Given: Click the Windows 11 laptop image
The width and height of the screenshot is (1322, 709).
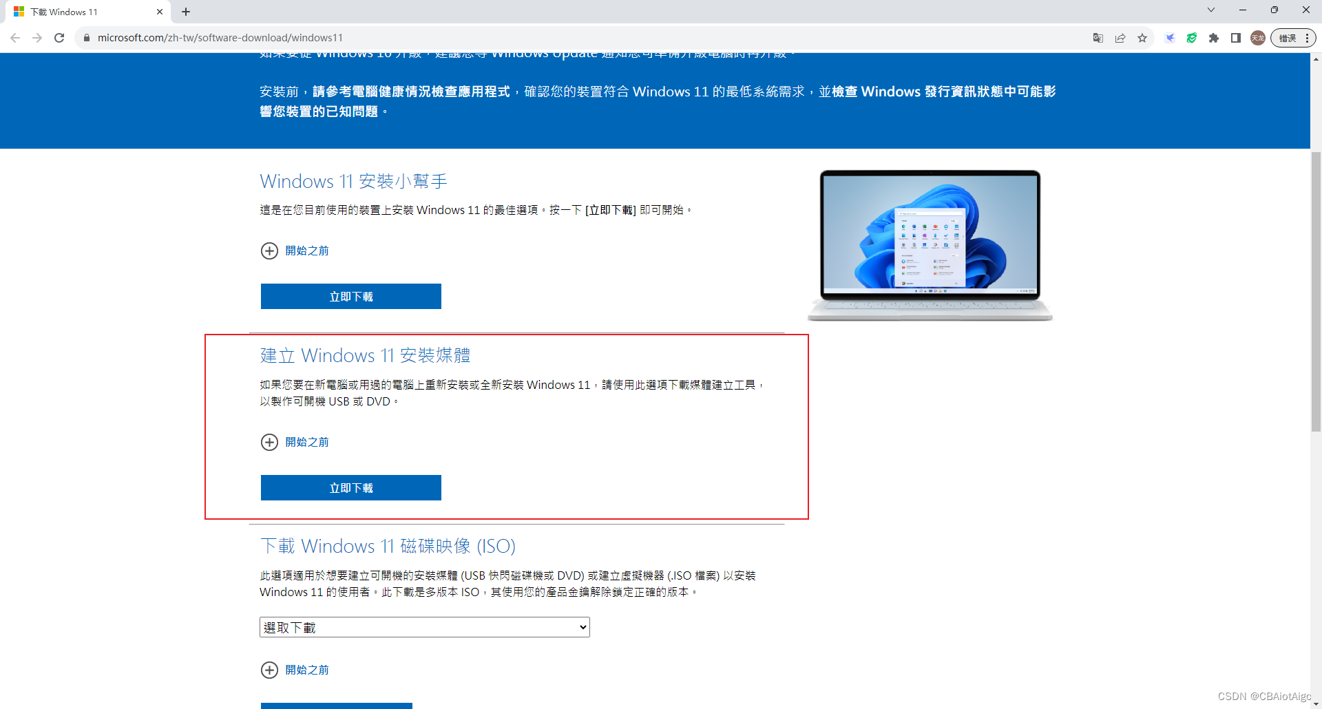Looking at the screenshot, I should tap(930, 246).
